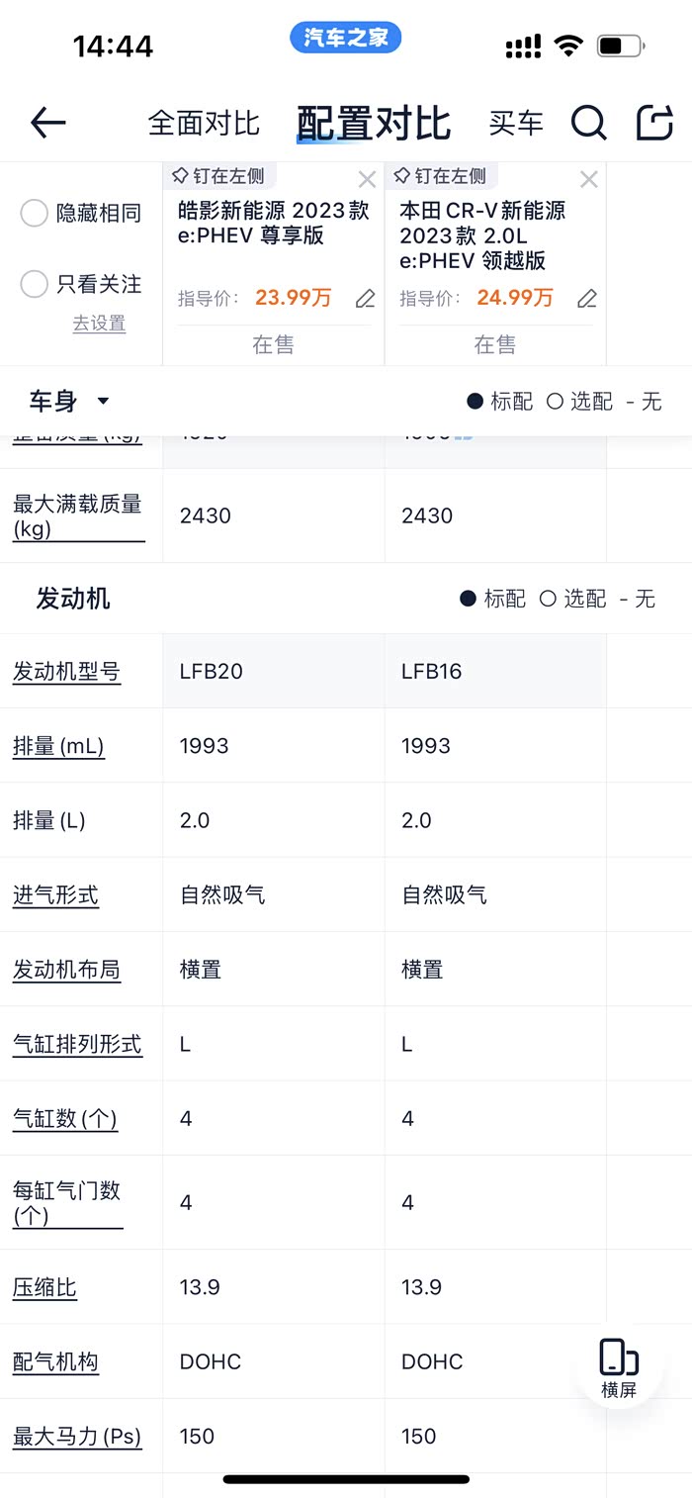Edit price pencil icon for 皓影新能源
Image resolution: width=692 pixels, height=1498 pixels.
point(365,299)
